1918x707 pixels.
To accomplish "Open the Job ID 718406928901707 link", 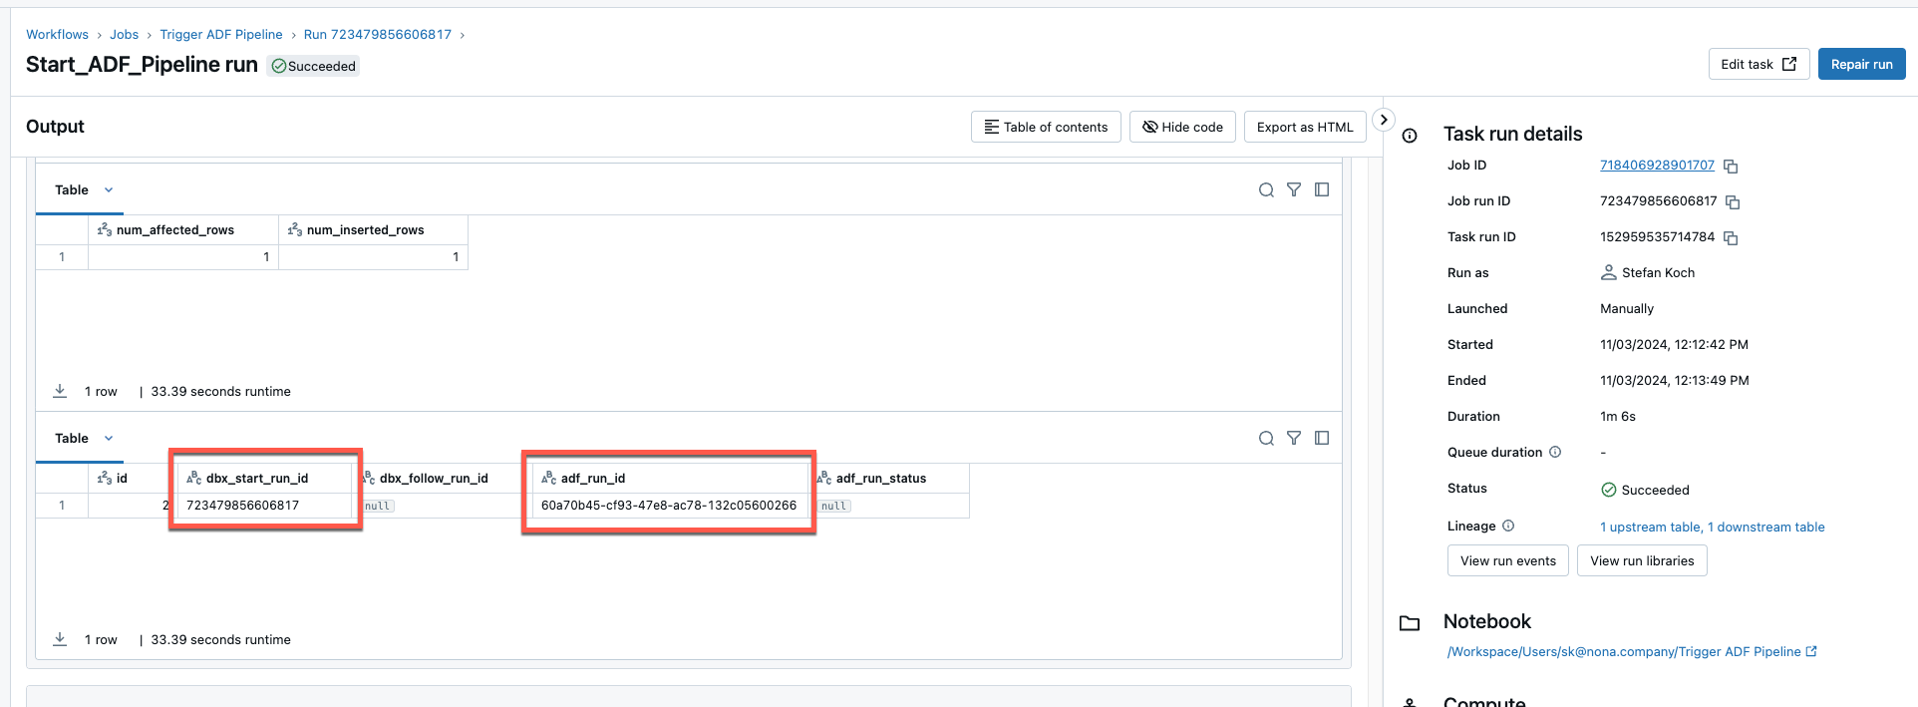I will coord(1657,165).
